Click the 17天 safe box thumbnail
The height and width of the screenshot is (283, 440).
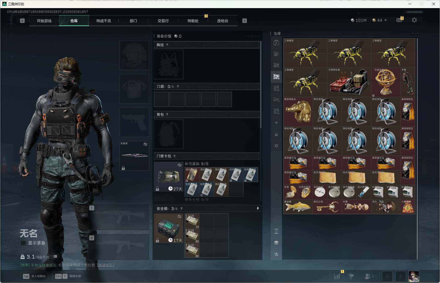(x=168, y=228)
